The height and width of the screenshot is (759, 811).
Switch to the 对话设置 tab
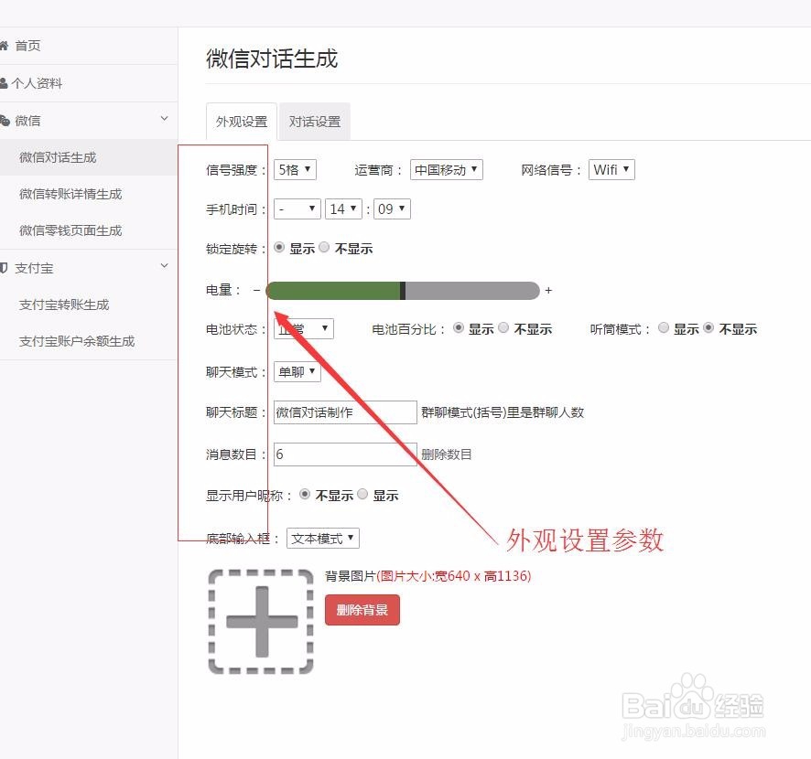[x=315, y=122]
